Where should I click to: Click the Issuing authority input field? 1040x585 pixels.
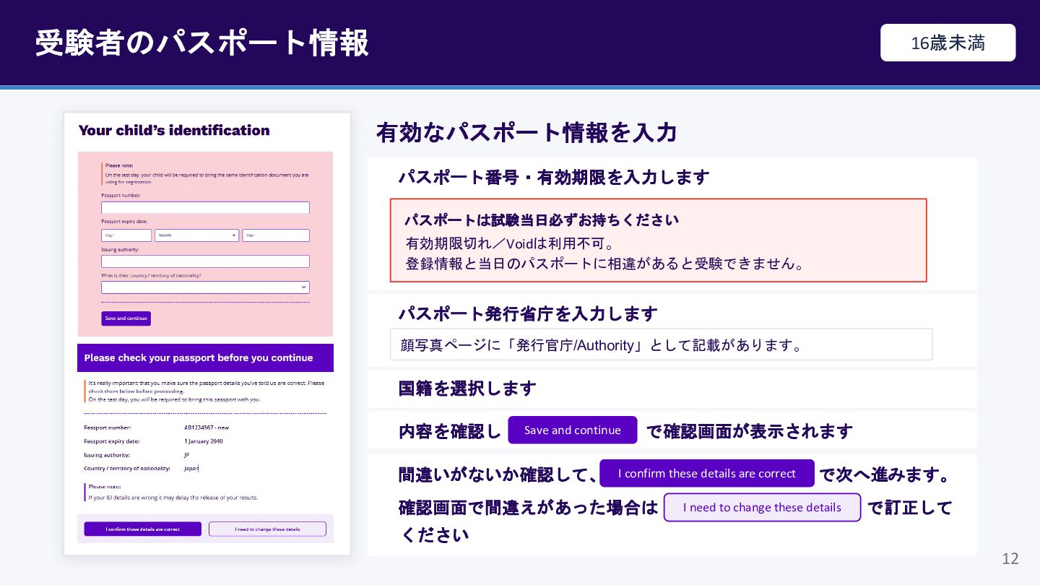click(205, 261)
